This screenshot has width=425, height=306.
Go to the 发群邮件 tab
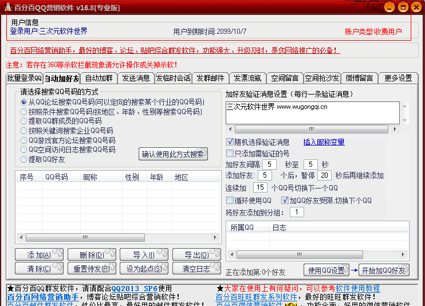pyautogui.click(x=210, y=78)
